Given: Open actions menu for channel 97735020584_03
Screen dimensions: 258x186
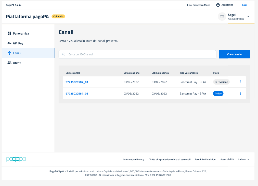Looking at the screenshot, I should [240, 94].
